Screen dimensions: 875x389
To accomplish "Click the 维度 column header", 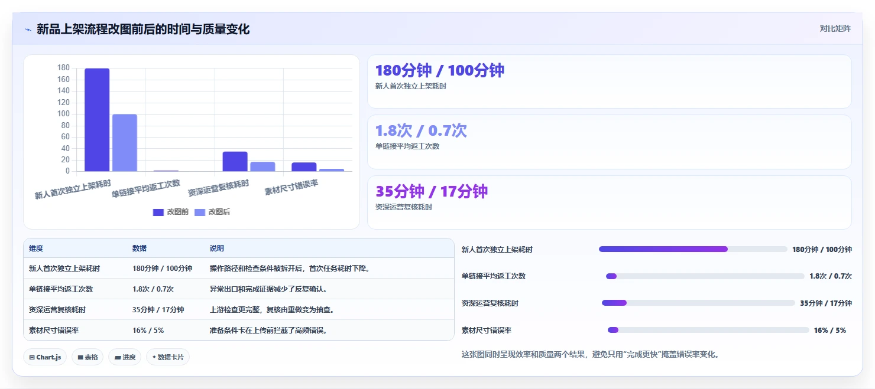I will (36, 249).
